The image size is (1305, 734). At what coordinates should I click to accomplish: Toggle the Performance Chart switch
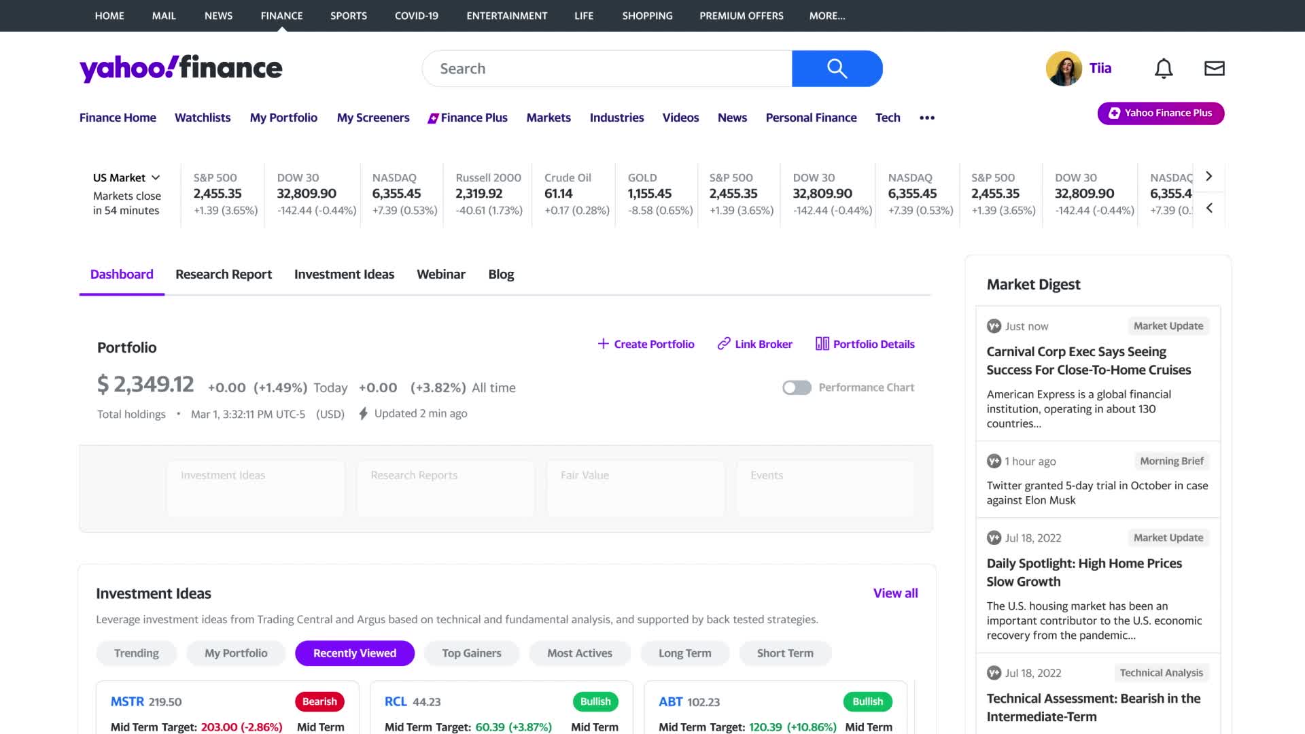coord(794,387)
